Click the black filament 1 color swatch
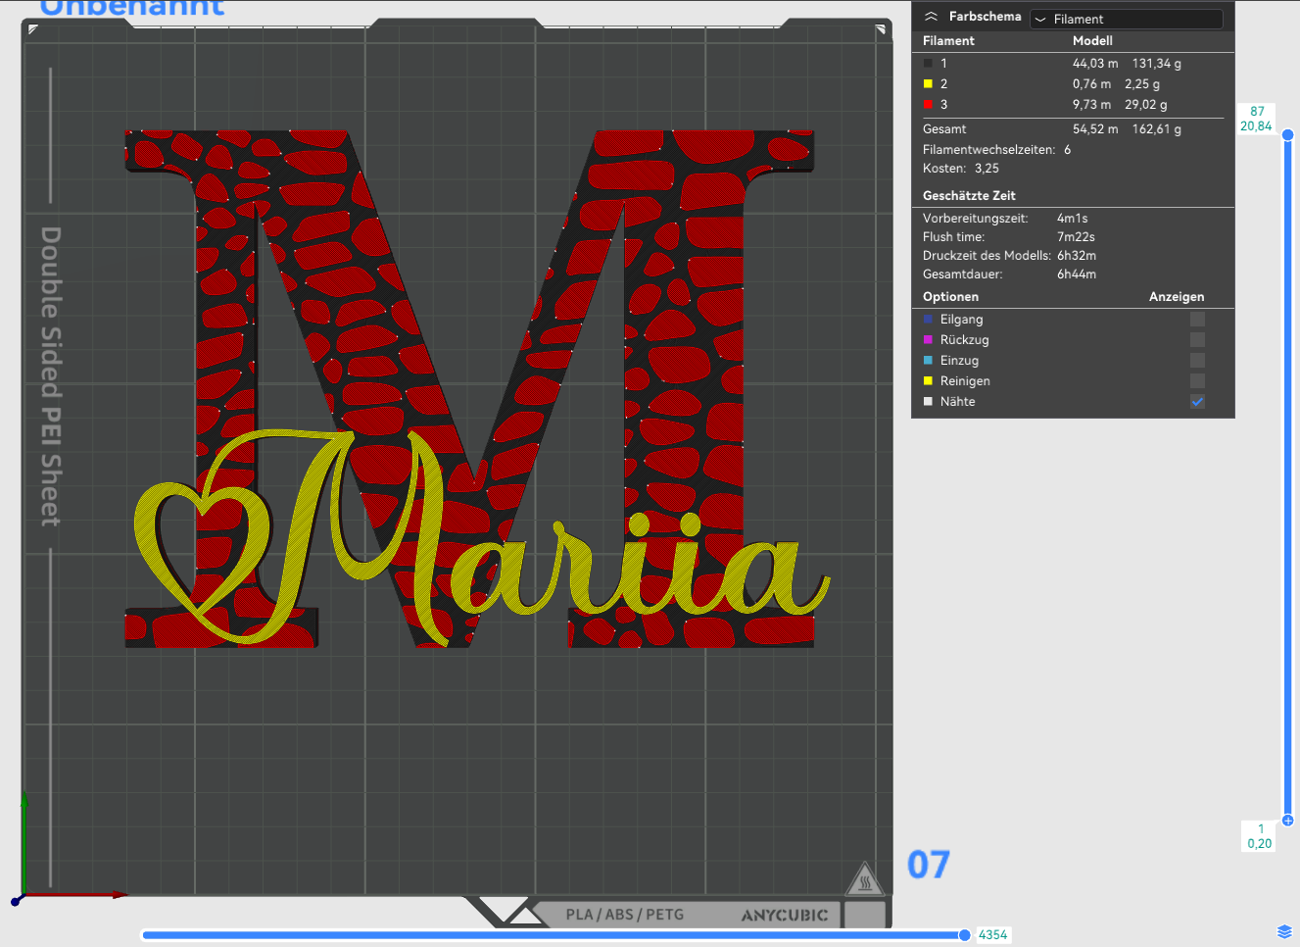The image size is (1300, 947). 928,63
